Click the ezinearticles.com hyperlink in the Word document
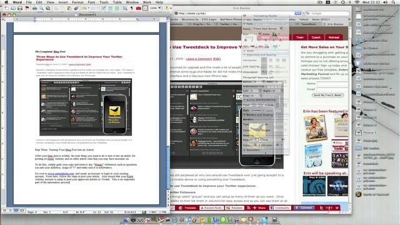 (61, 174)
